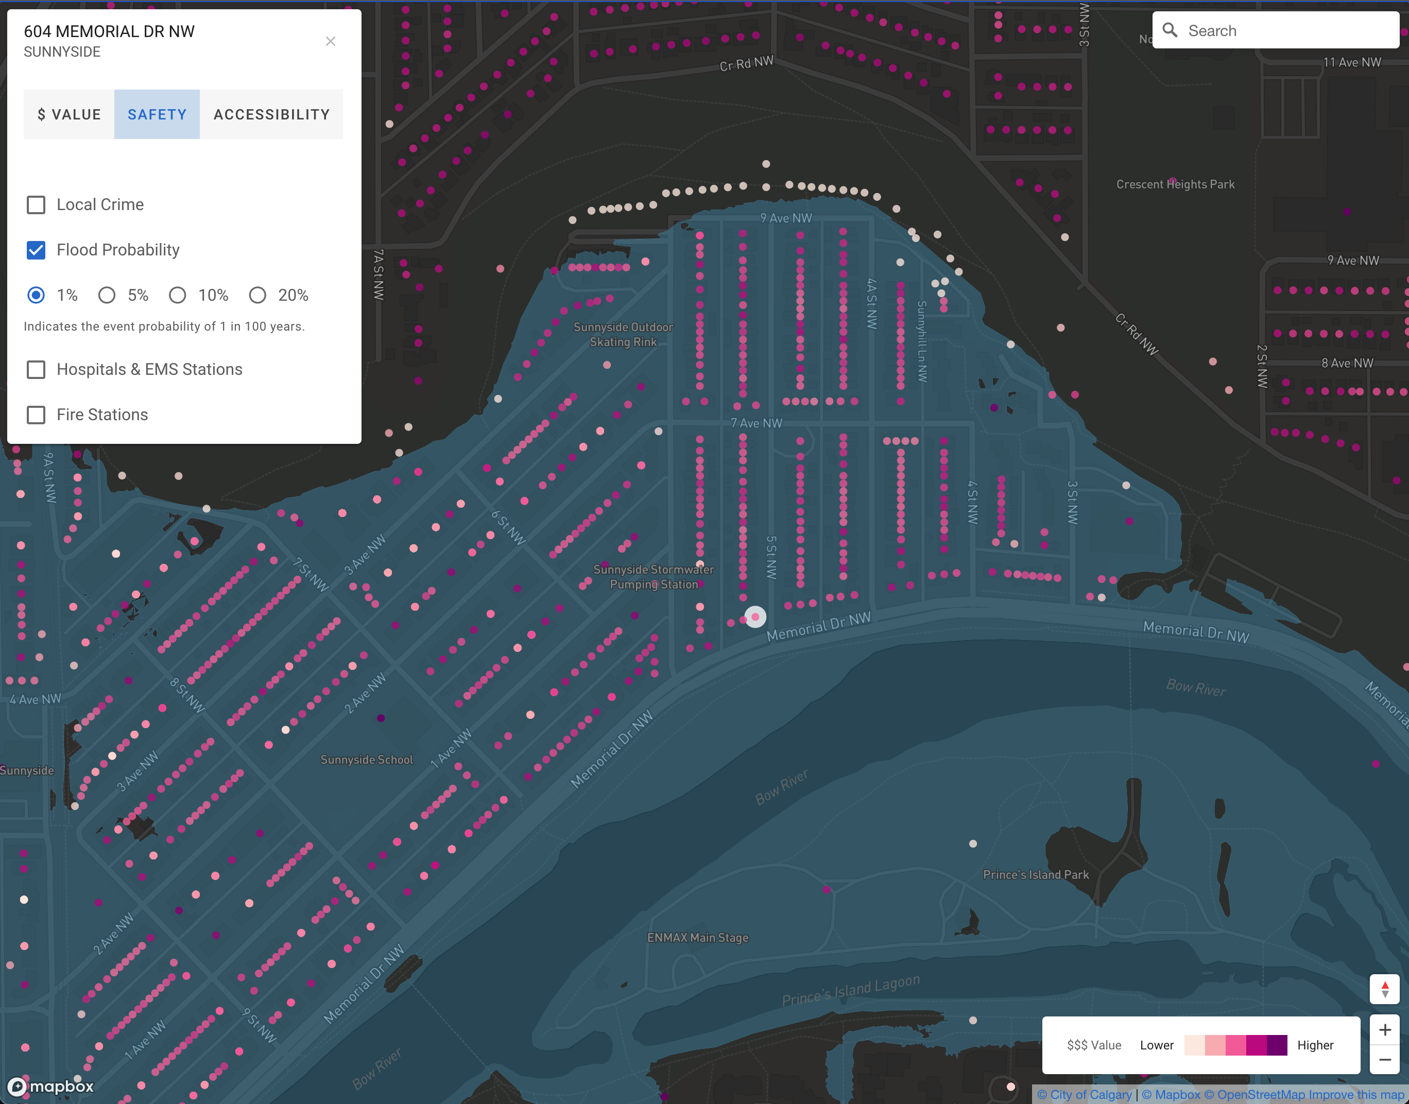
Task: Select 10% flood probability radio button
Action: pyautogui.click(x=177, y=296)
